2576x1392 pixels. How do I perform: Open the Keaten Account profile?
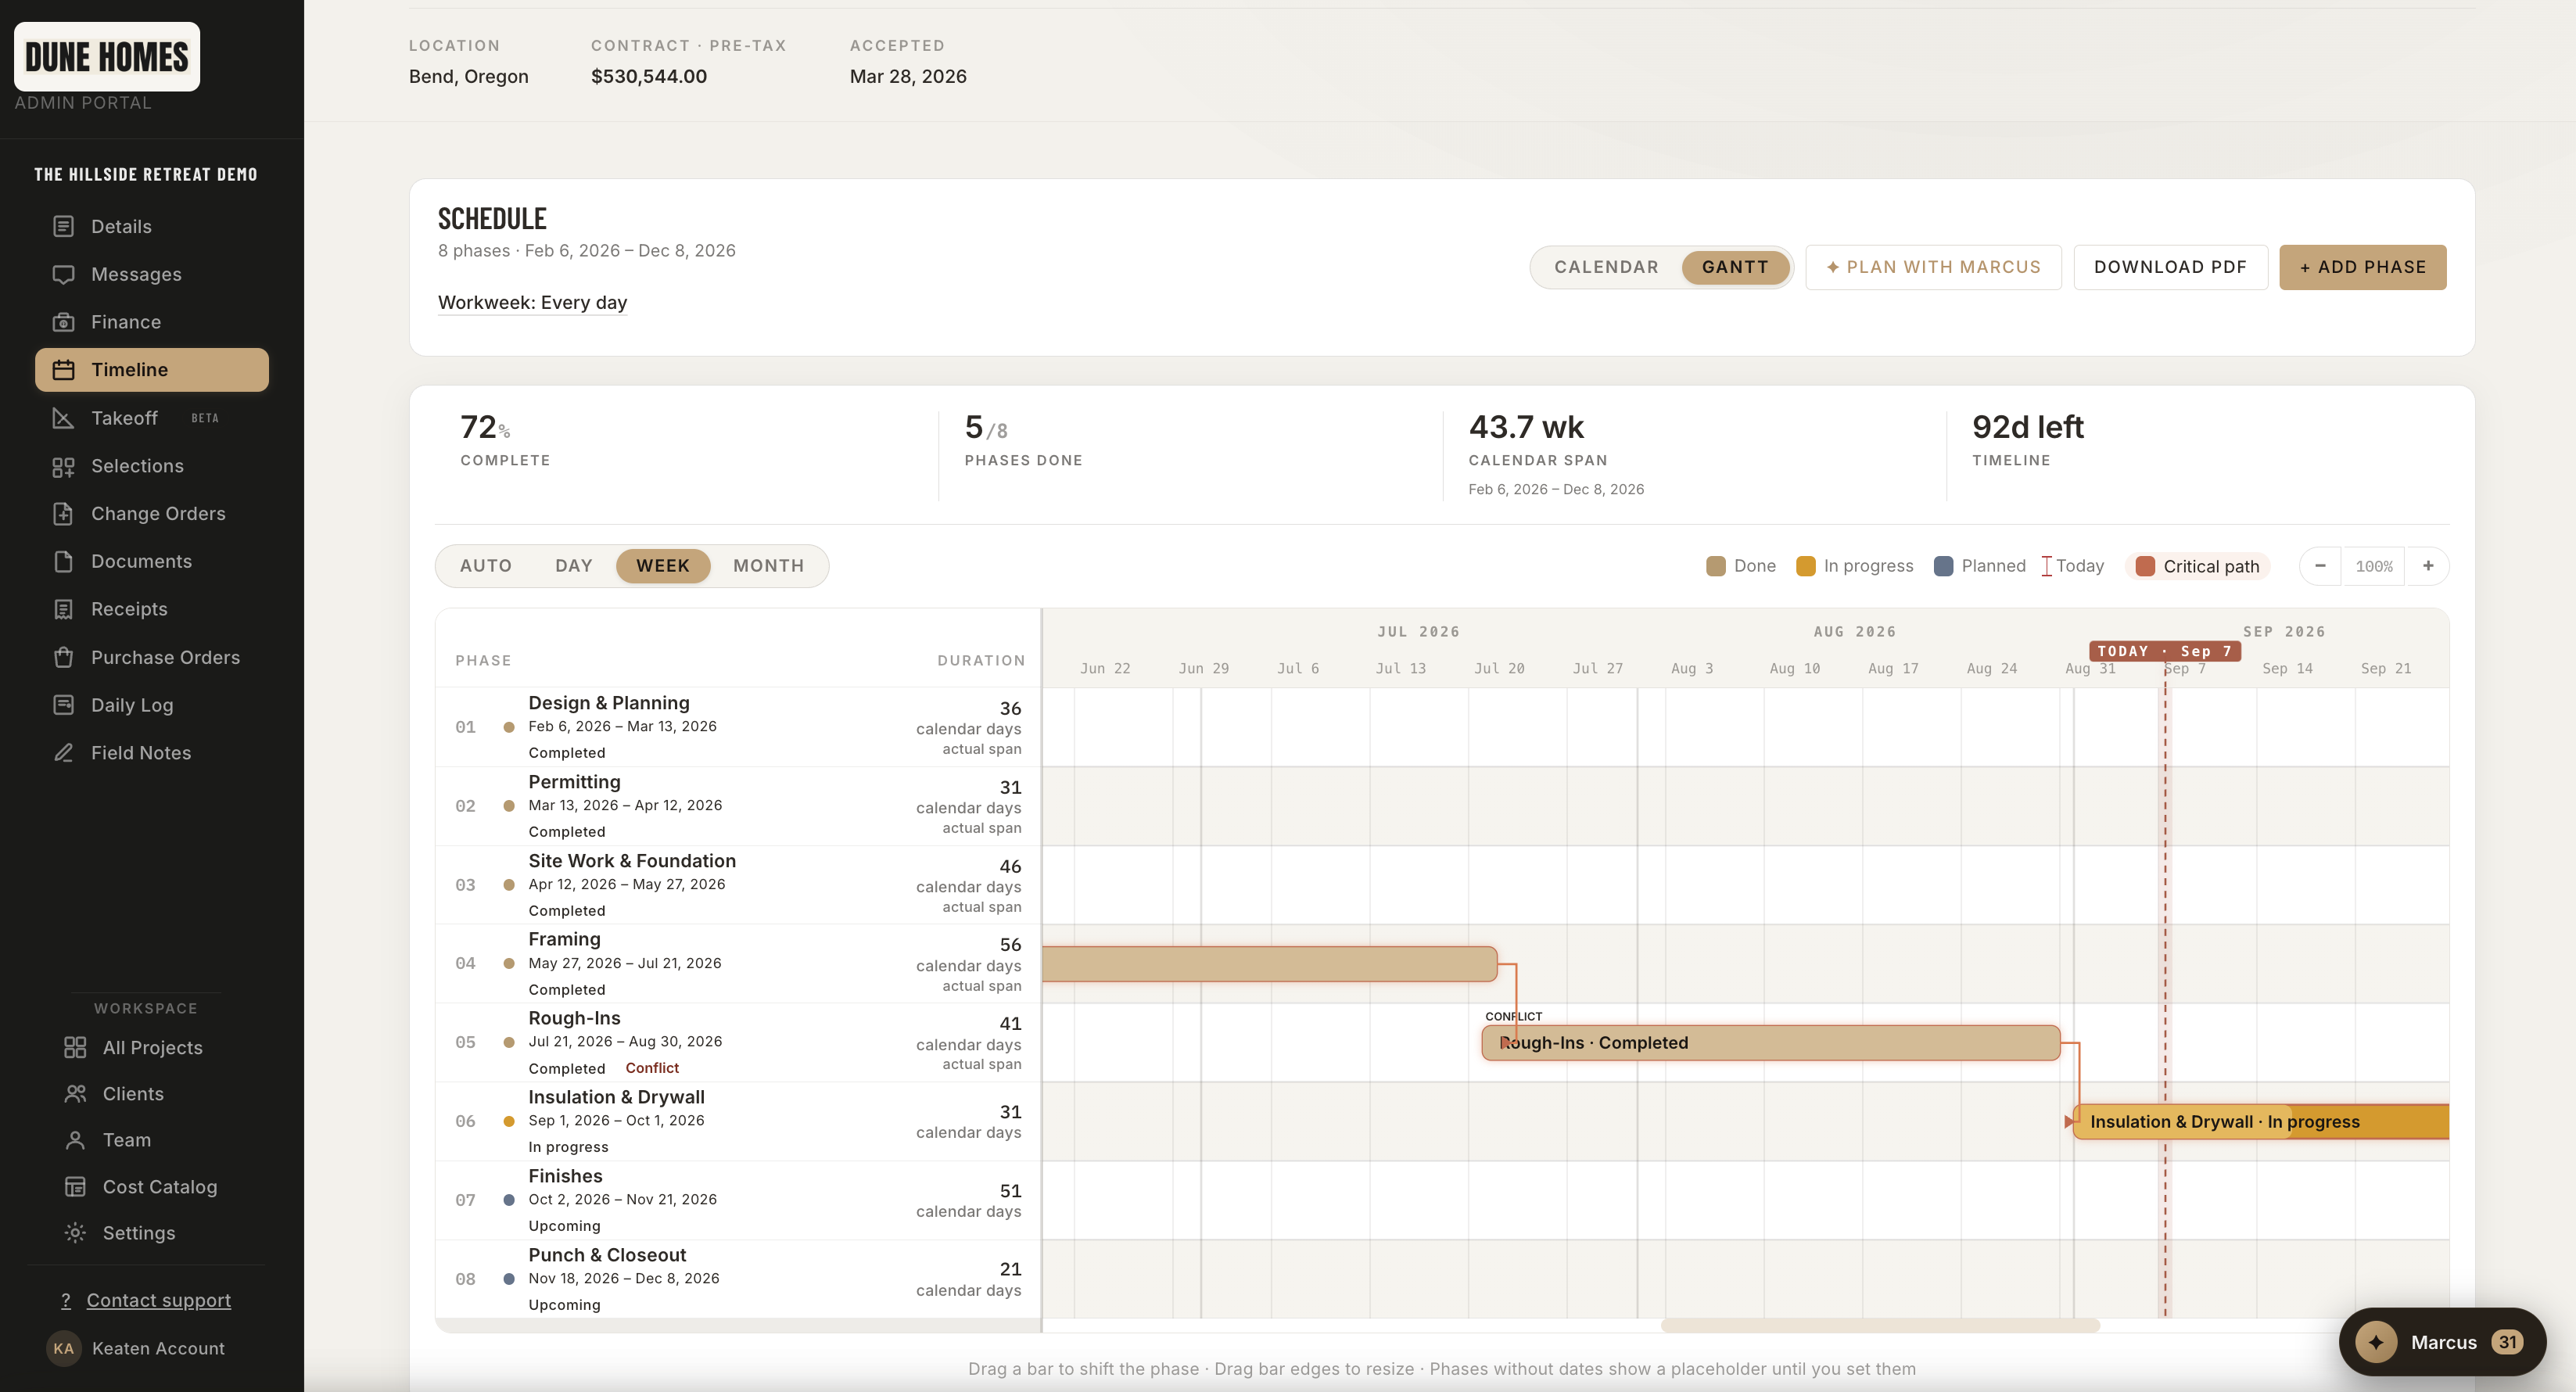pos(136,1348)
